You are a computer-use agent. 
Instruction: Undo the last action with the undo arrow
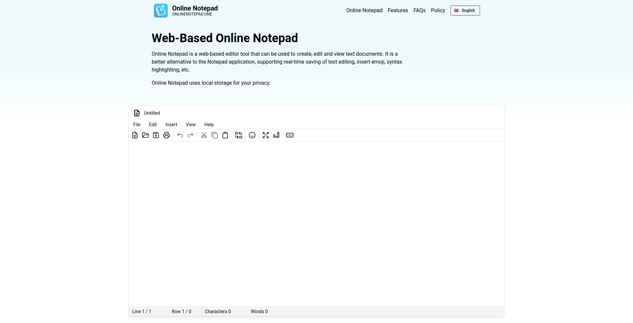point(180,135)
